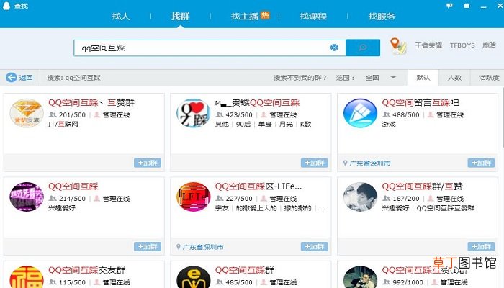The width and height of the screenshot is (504, 288).
Task: Open group title M__贵嫩QQ空间互踩
Action: coord(257,102)
